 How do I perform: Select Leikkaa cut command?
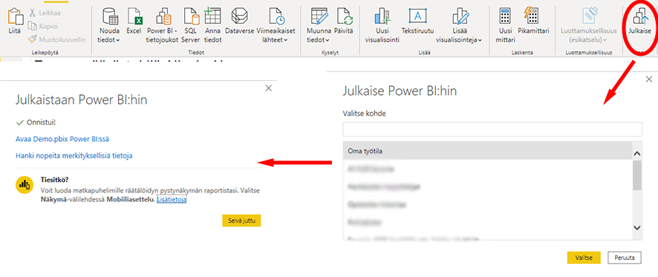coord(45,13)
